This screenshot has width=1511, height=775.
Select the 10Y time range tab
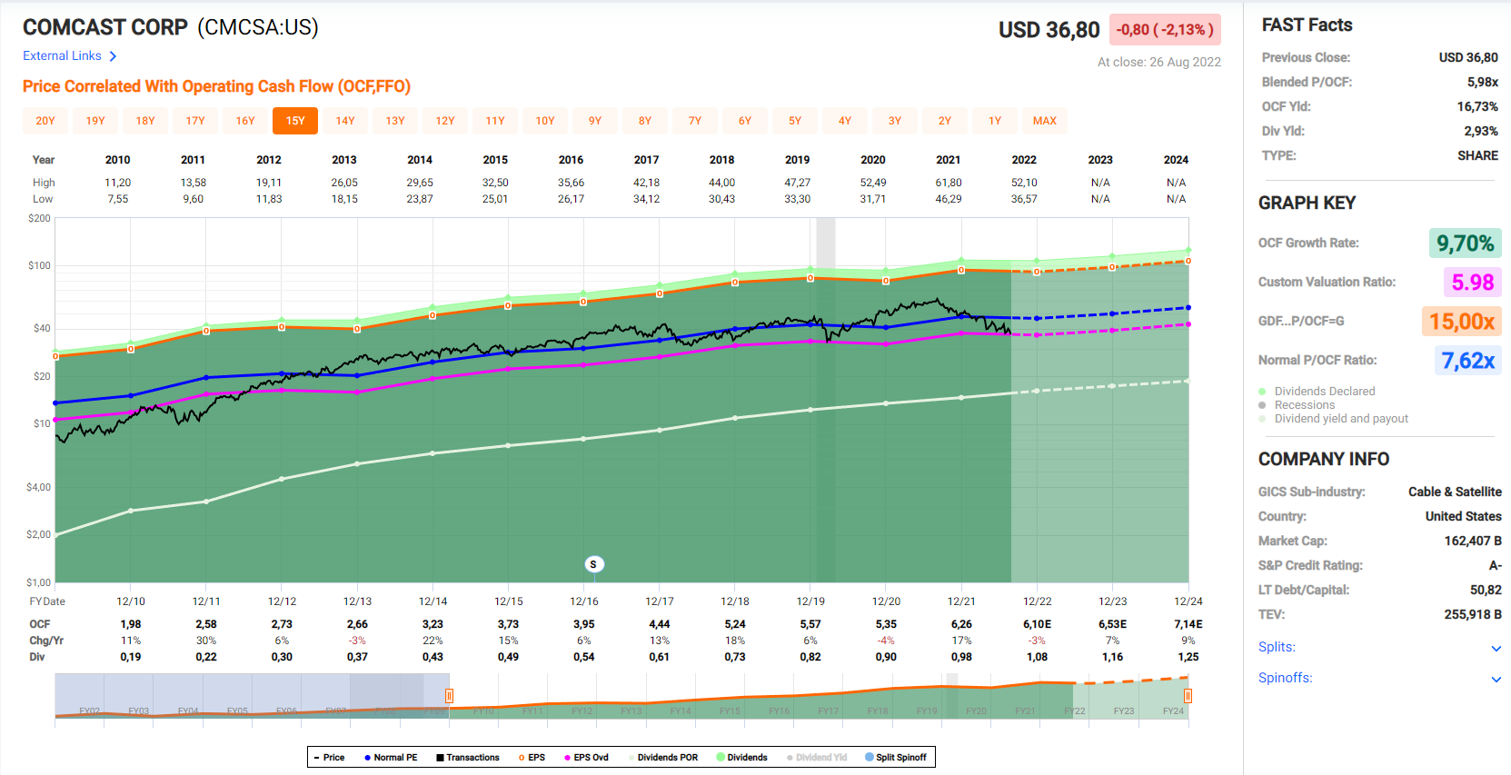(x=545, y=121)
